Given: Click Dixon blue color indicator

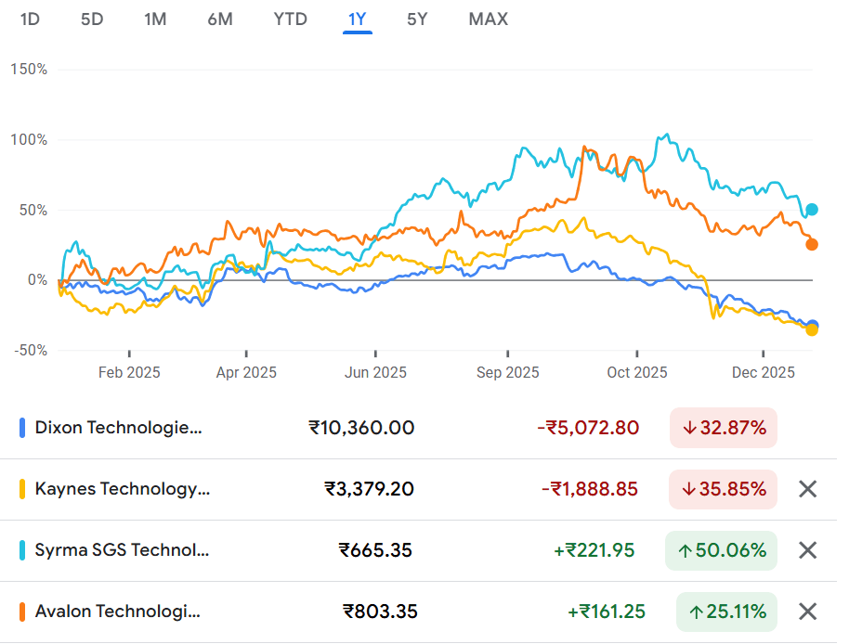Looking at the screenshot, I should pyautogui.click(x=22, y=429).
